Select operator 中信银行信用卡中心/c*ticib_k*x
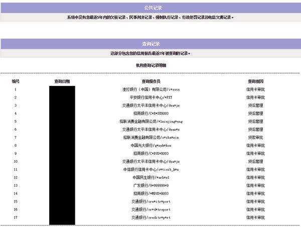The width and height of the screenshot is (301, 227). point(151,170)
